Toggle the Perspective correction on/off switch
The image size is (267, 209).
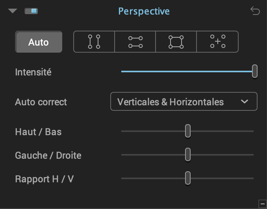(x=31, y=11)
